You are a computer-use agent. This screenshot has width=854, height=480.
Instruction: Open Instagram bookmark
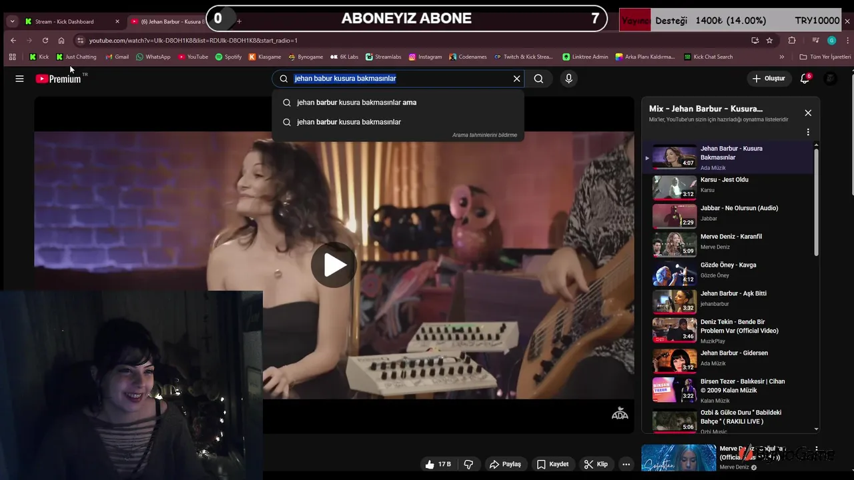tap(425, 57)
